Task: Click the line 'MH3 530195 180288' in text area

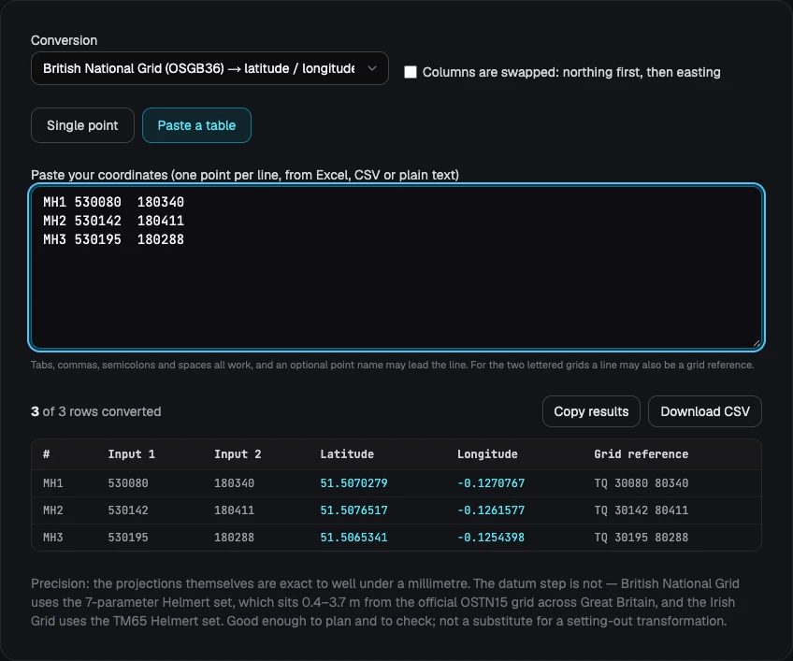Action: point(113,239)
